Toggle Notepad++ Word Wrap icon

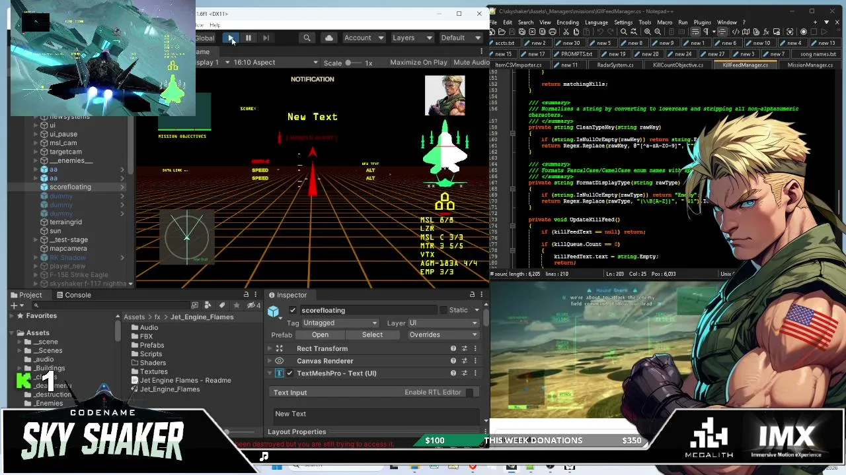tap(695, 32)
